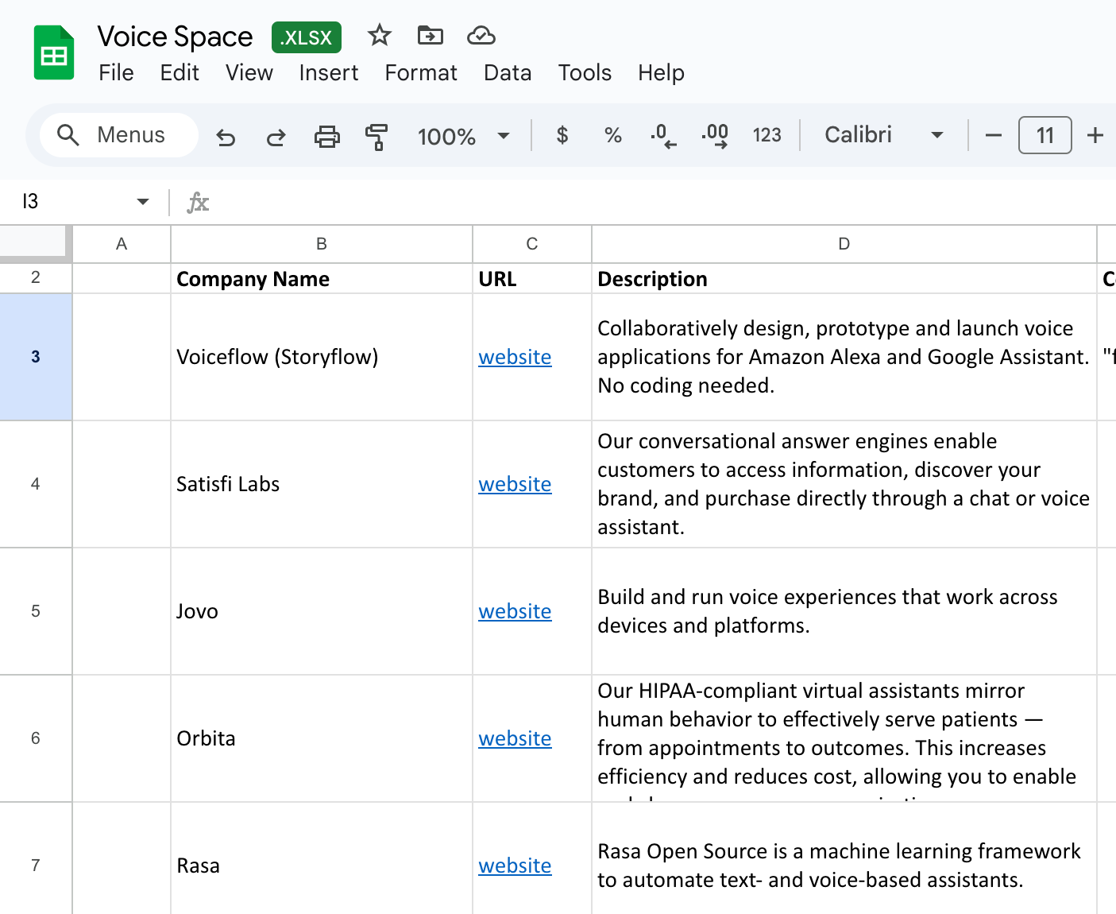Select the Company Name header cell

[322, 279]
